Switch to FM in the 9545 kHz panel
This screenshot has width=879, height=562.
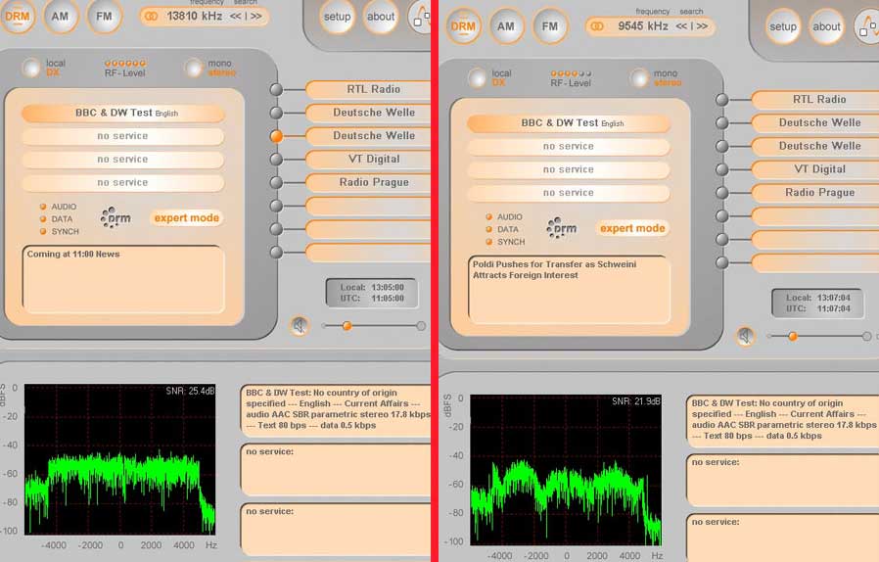pos(550,25)
